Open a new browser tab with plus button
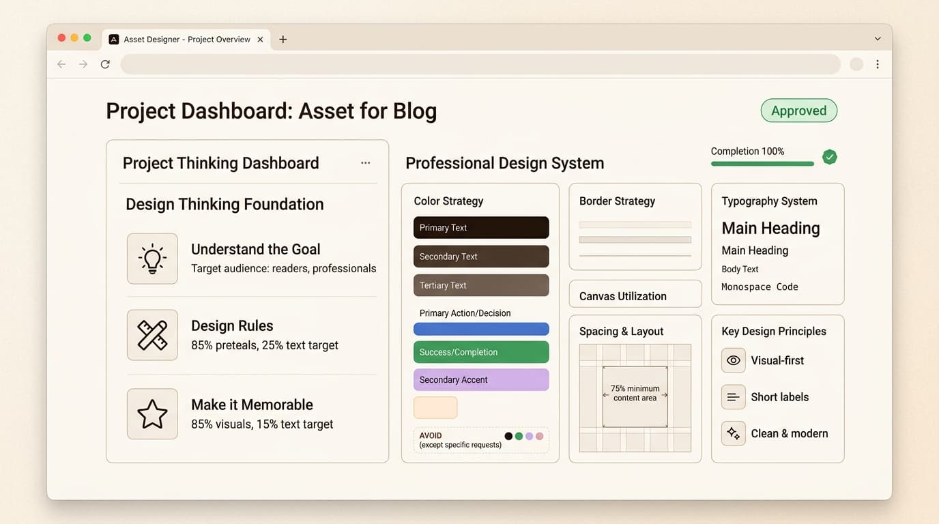 [x=283, y=40]
